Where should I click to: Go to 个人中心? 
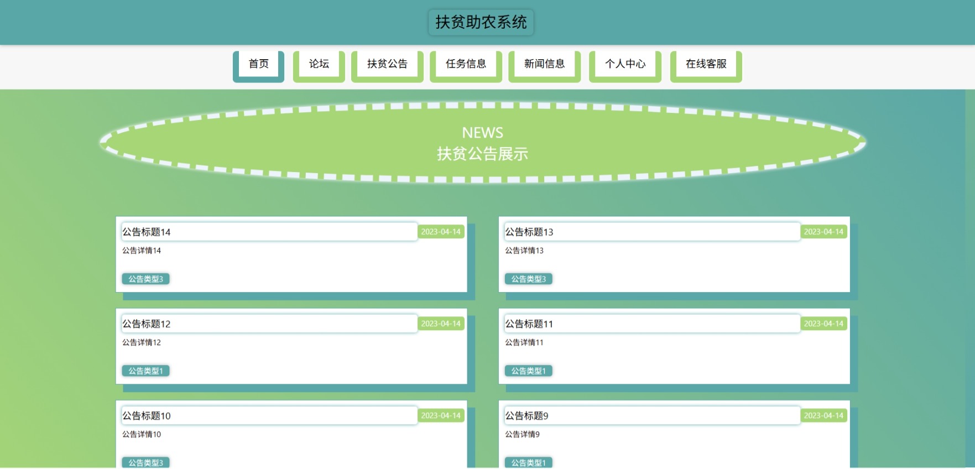click(625, 66)
